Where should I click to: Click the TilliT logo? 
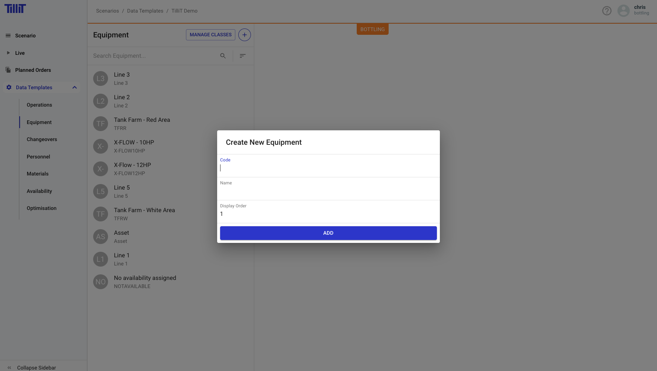tap(15, 9)
